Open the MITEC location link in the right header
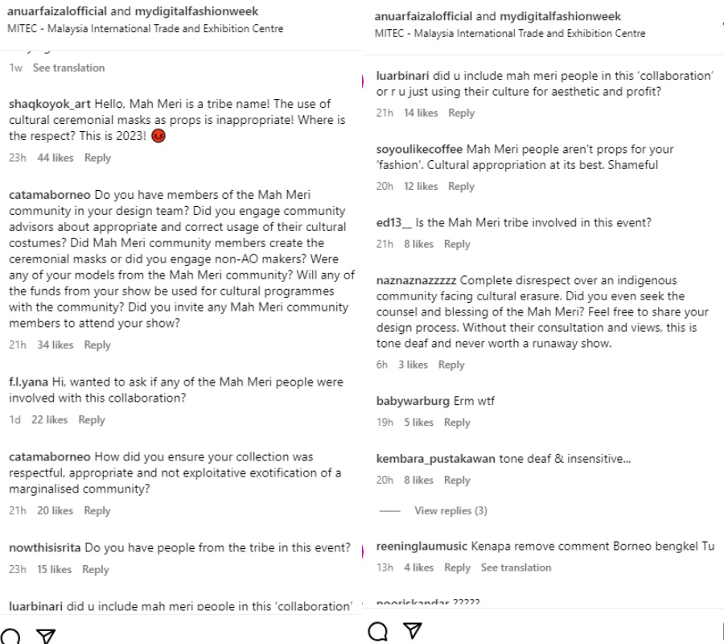The height and width of the screenshot is (644, 724). coord(509,34)
